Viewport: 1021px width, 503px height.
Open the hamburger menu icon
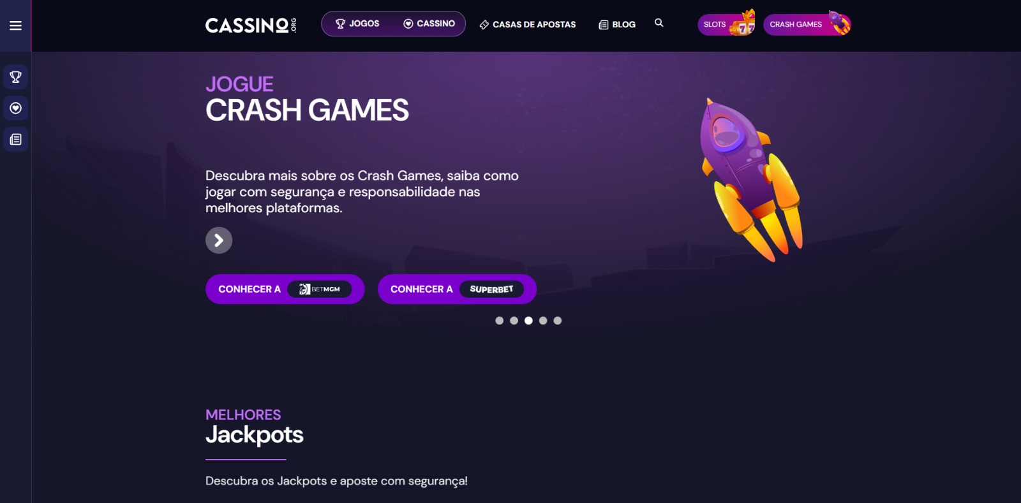click(x=15, y=26)
